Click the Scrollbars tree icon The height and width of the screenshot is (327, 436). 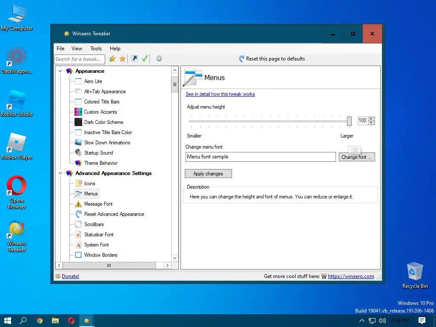tap(78, 224)
